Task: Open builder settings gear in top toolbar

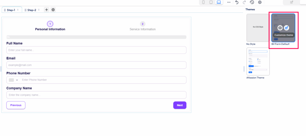Action: pos(260,2)
